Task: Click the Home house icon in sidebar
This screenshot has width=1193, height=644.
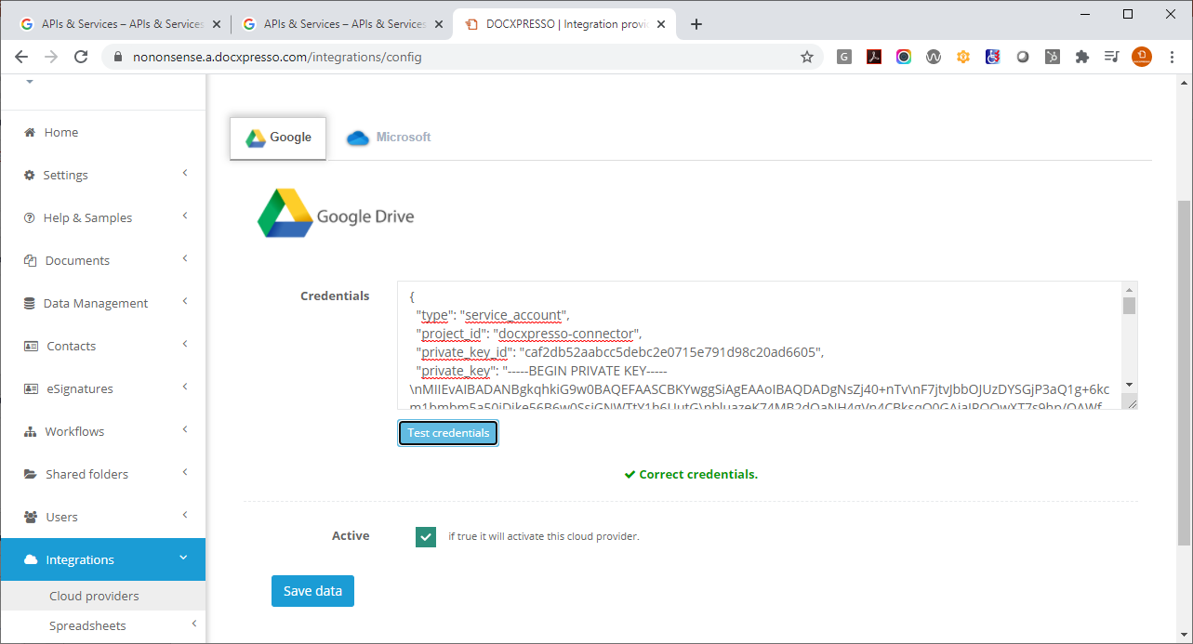Action: tap(29, 133)
